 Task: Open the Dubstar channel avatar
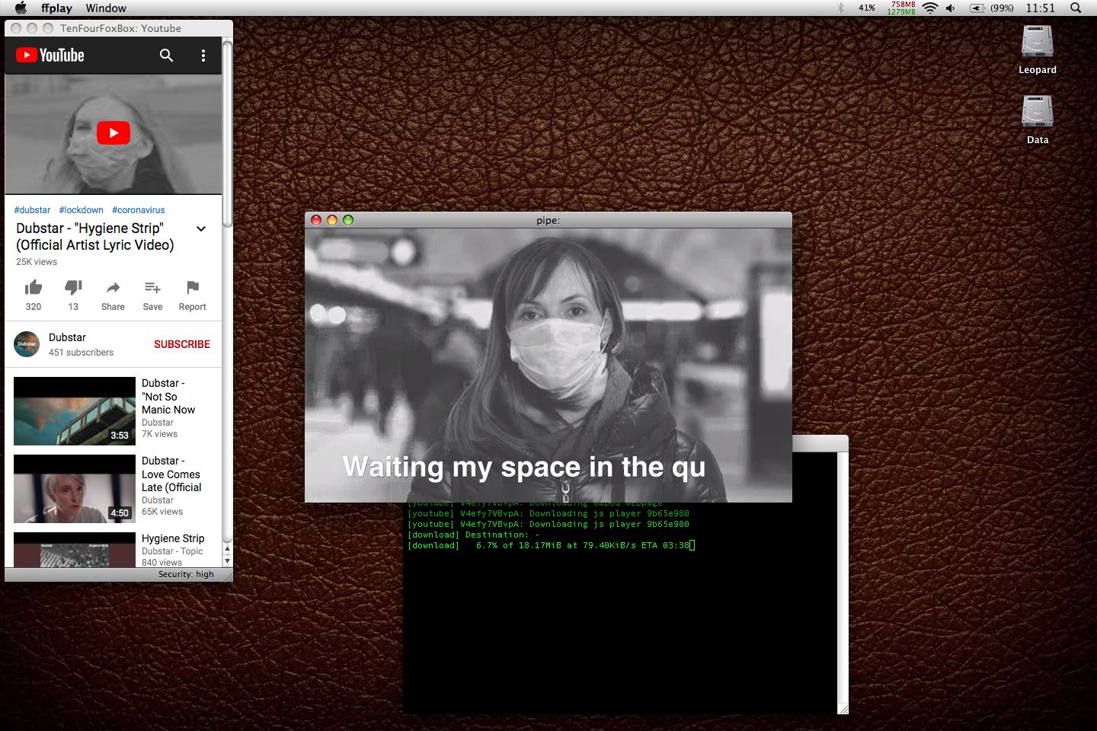point(27,344)
